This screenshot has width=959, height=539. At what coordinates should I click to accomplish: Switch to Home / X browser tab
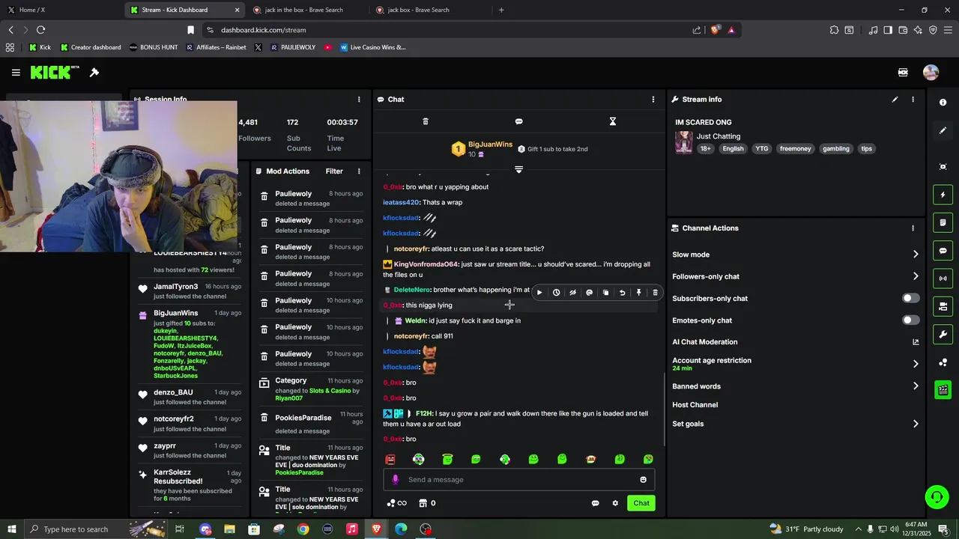click(x=61, y=10)
